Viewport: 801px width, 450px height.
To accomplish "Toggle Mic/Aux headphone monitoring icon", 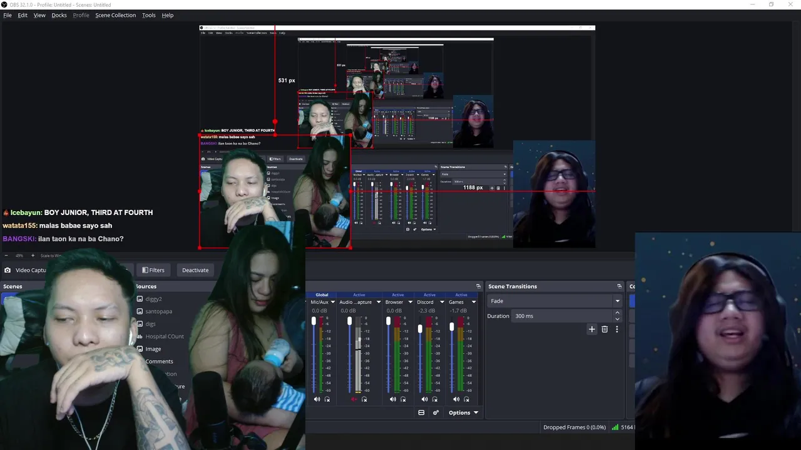I will pos(327,399).
